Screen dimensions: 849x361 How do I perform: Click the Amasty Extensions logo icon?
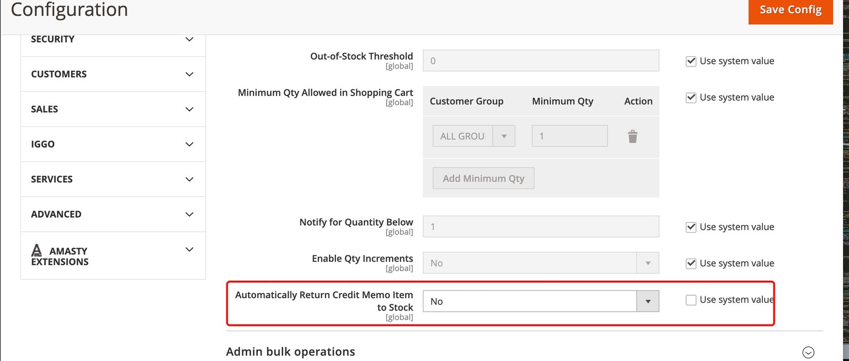tap(37, 250)
